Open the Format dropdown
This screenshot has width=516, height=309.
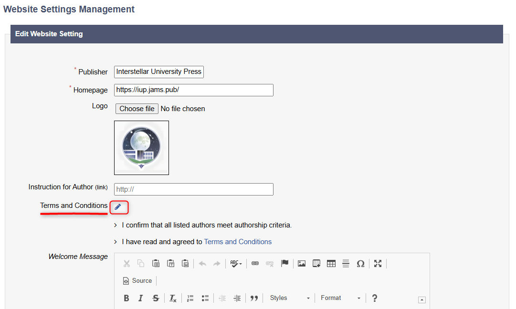pyautogui.click(x=340, y=298)
